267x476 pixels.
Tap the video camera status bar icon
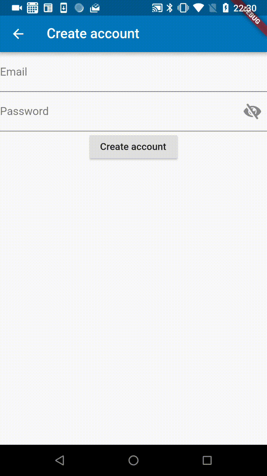tap(17, 8)
